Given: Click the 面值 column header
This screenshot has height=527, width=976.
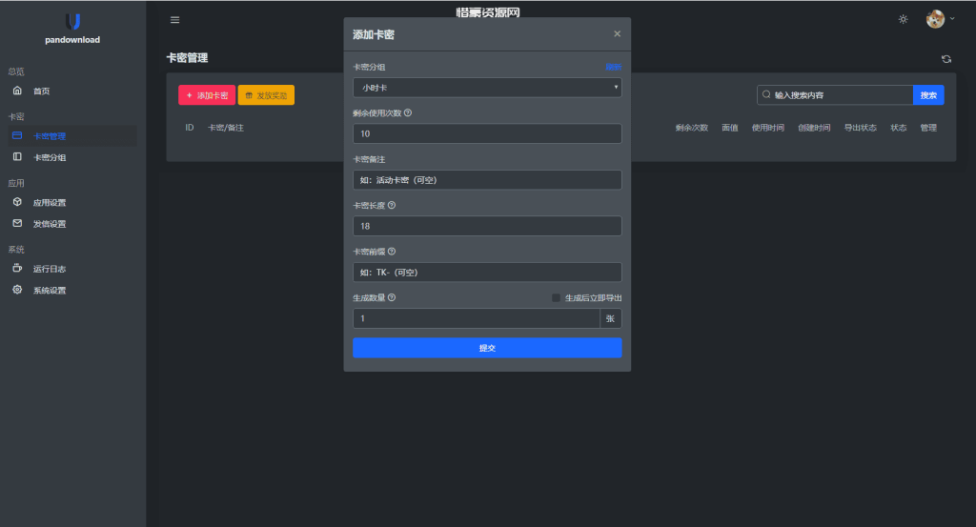Looking at the screenshot, I should pos(729,128).
